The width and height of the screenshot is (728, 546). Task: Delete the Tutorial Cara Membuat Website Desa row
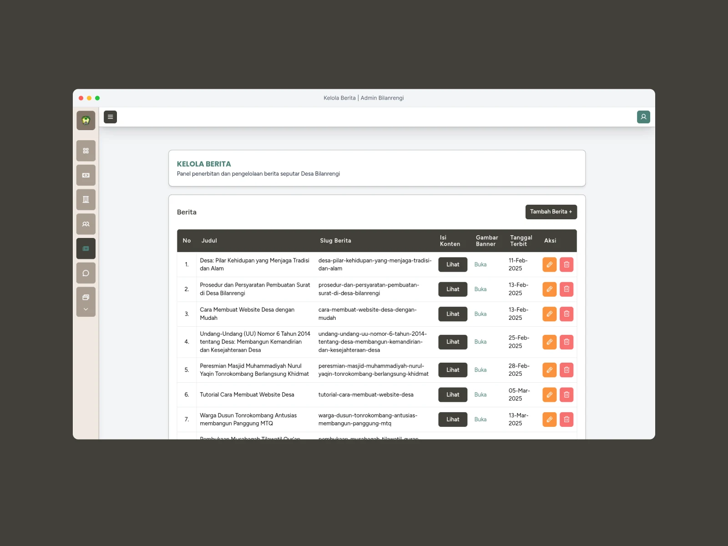(x=566, y=394)
